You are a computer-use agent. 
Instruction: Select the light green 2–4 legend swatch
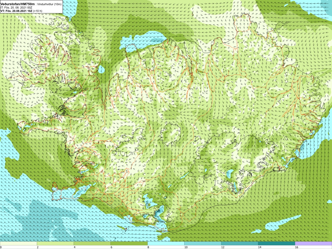click(55, 244)
